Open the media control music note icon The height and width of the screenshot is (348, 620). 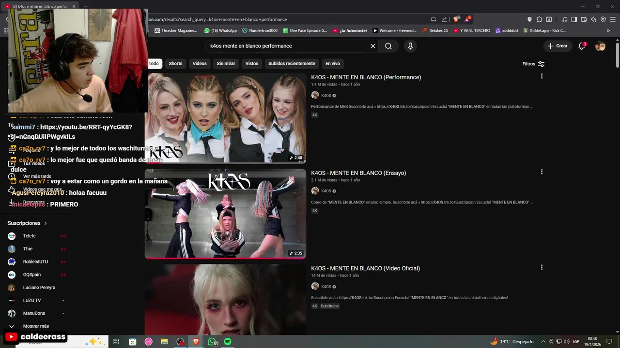tap(564, 19)
